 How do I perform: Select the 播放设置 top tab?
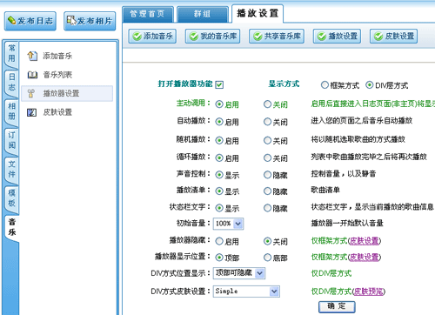pyautogui.click(x=258, y=13)
